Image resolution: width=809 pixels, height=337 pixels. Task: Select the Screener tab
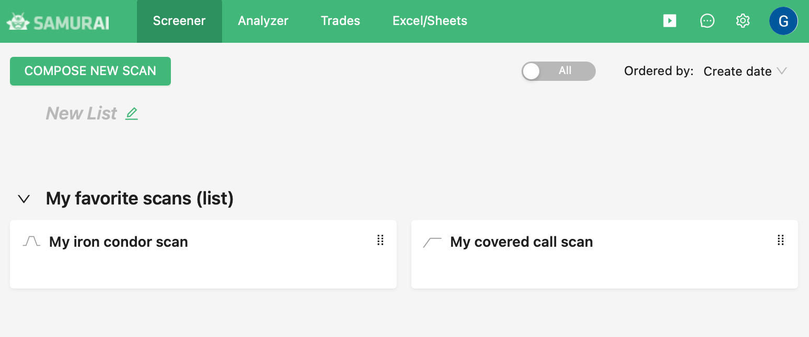(x=179, y=21)
